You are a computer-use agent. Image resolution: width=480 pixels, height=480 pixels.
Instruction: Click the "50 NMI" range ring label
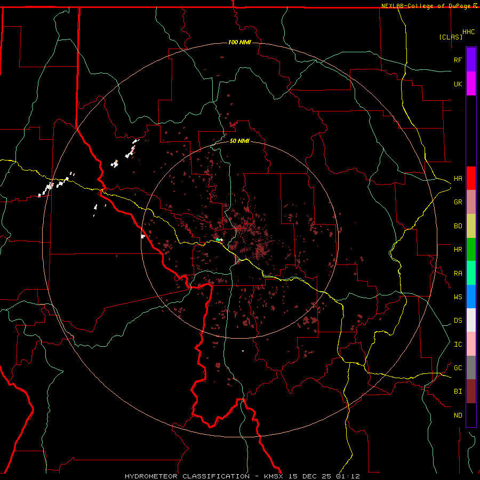[239, 141]
